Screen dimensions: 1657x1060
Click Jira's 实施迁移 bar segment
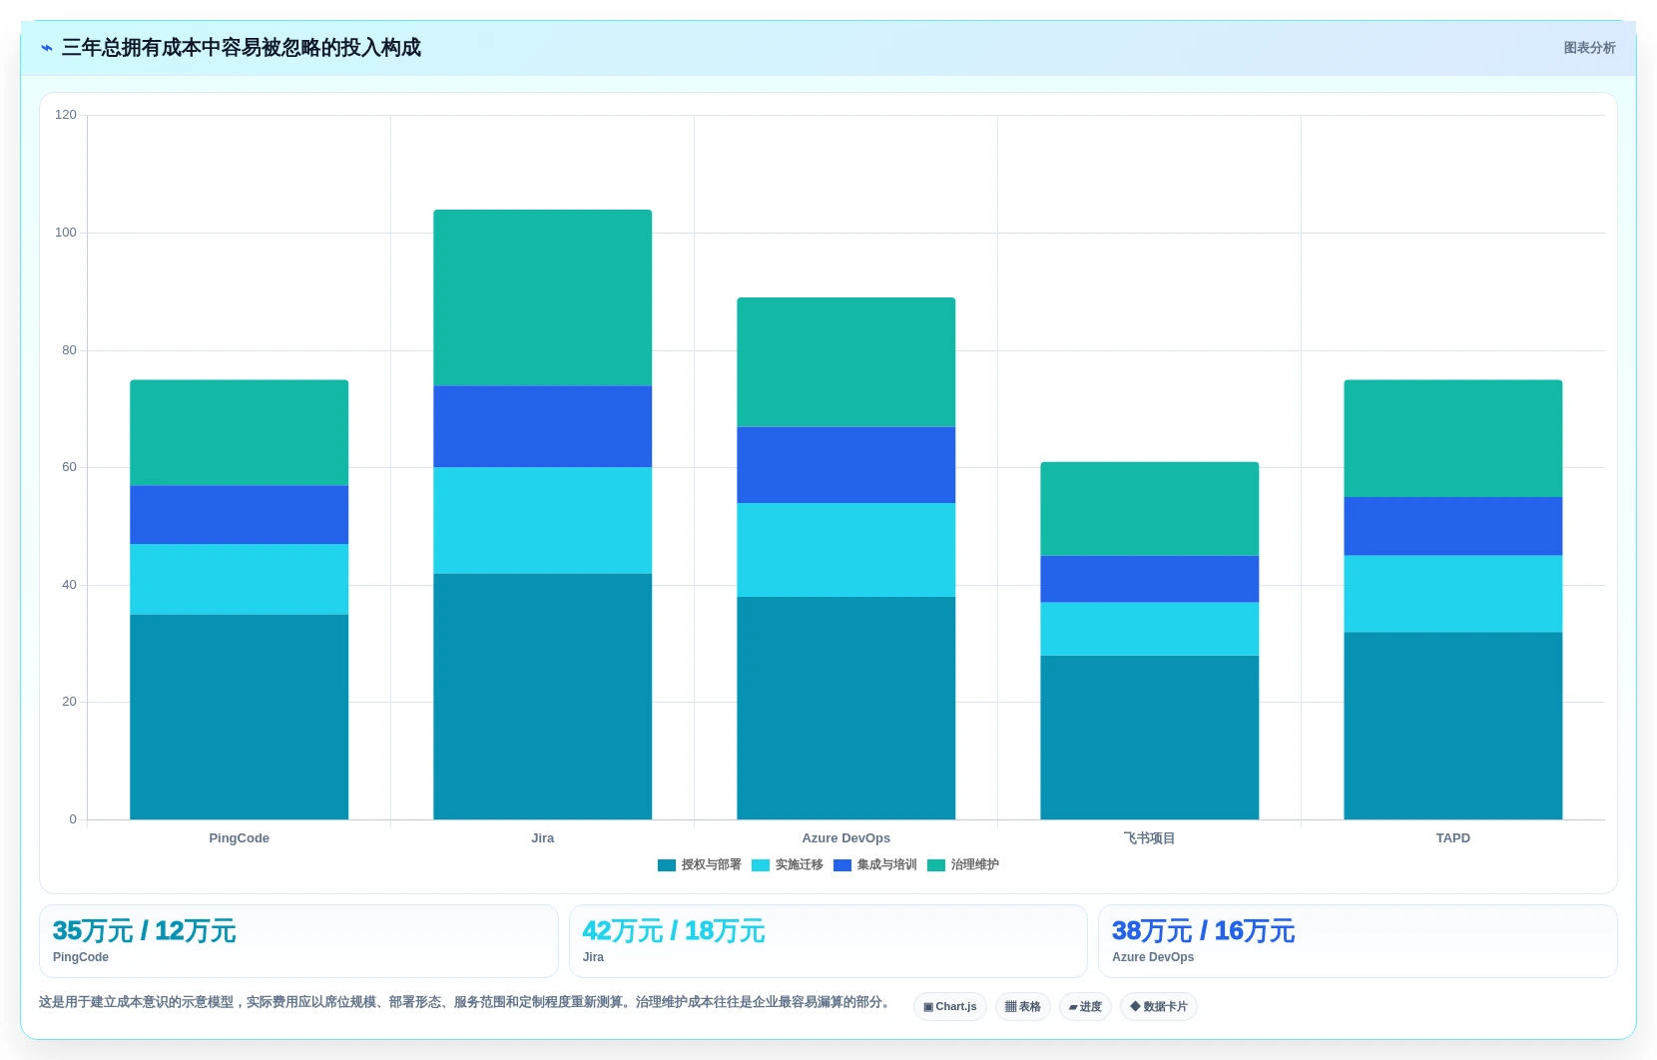(x=543, y=521)
